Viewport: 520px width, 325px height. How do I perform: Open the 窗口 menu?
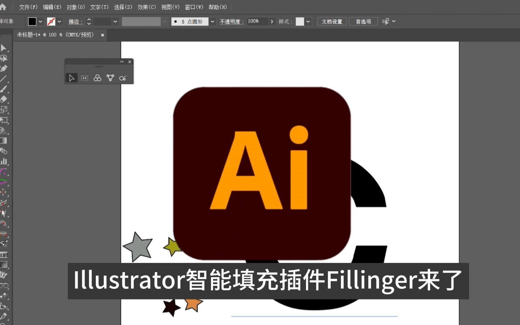click(194, 7)
